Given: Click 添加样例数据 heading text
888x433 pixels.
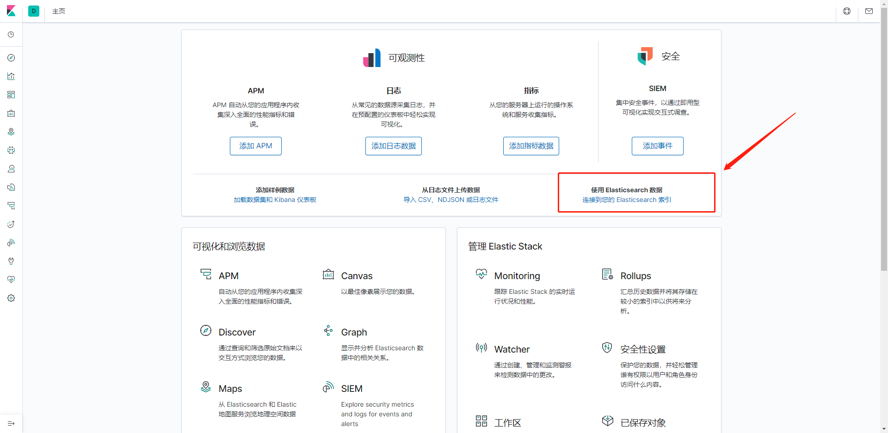Looking at the screenshot, I should 275,190.
